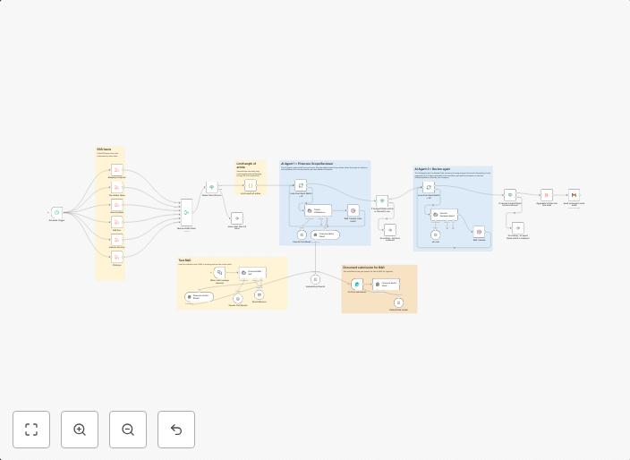Select chat model circle node in AI Agent 2

436,235
